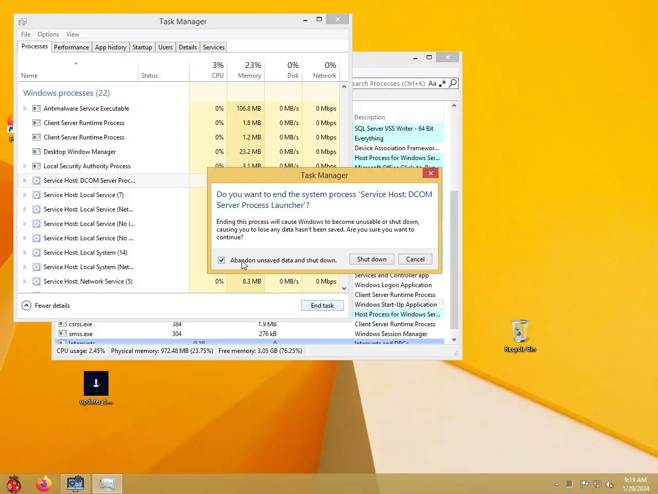Click the Antimalware Service Executable process icon
The image size is (658, 494).
pyautogui.click(x=36, y=109)
